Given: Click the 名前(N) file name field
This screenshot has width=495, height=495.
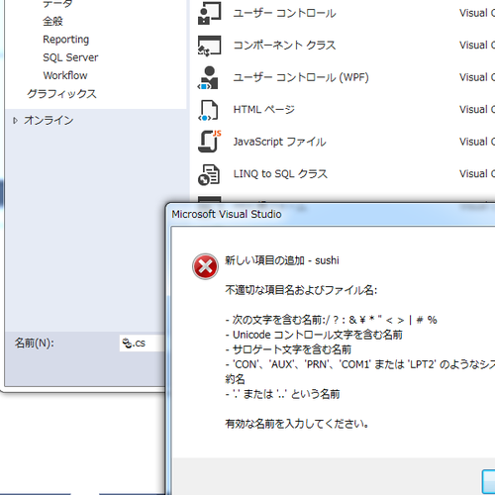Looking at the screenshot, I should click(x=142, y=344).
